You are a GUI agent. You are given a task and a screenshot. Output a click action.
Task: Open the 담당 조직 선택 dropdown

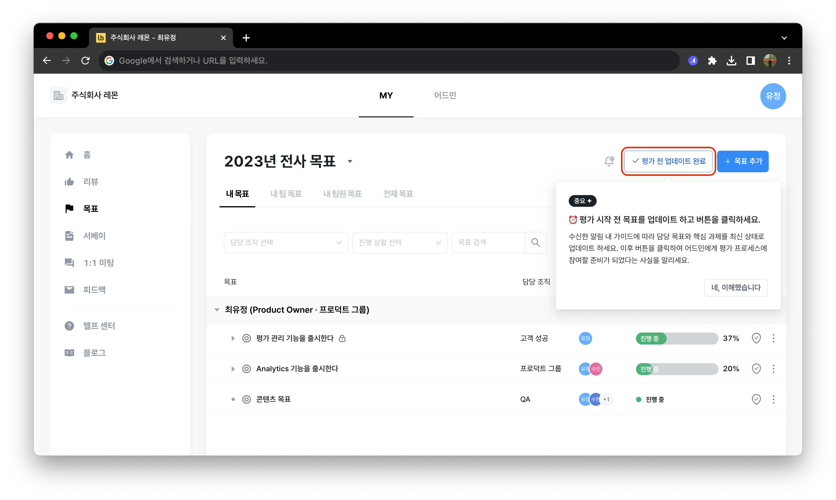286,242
